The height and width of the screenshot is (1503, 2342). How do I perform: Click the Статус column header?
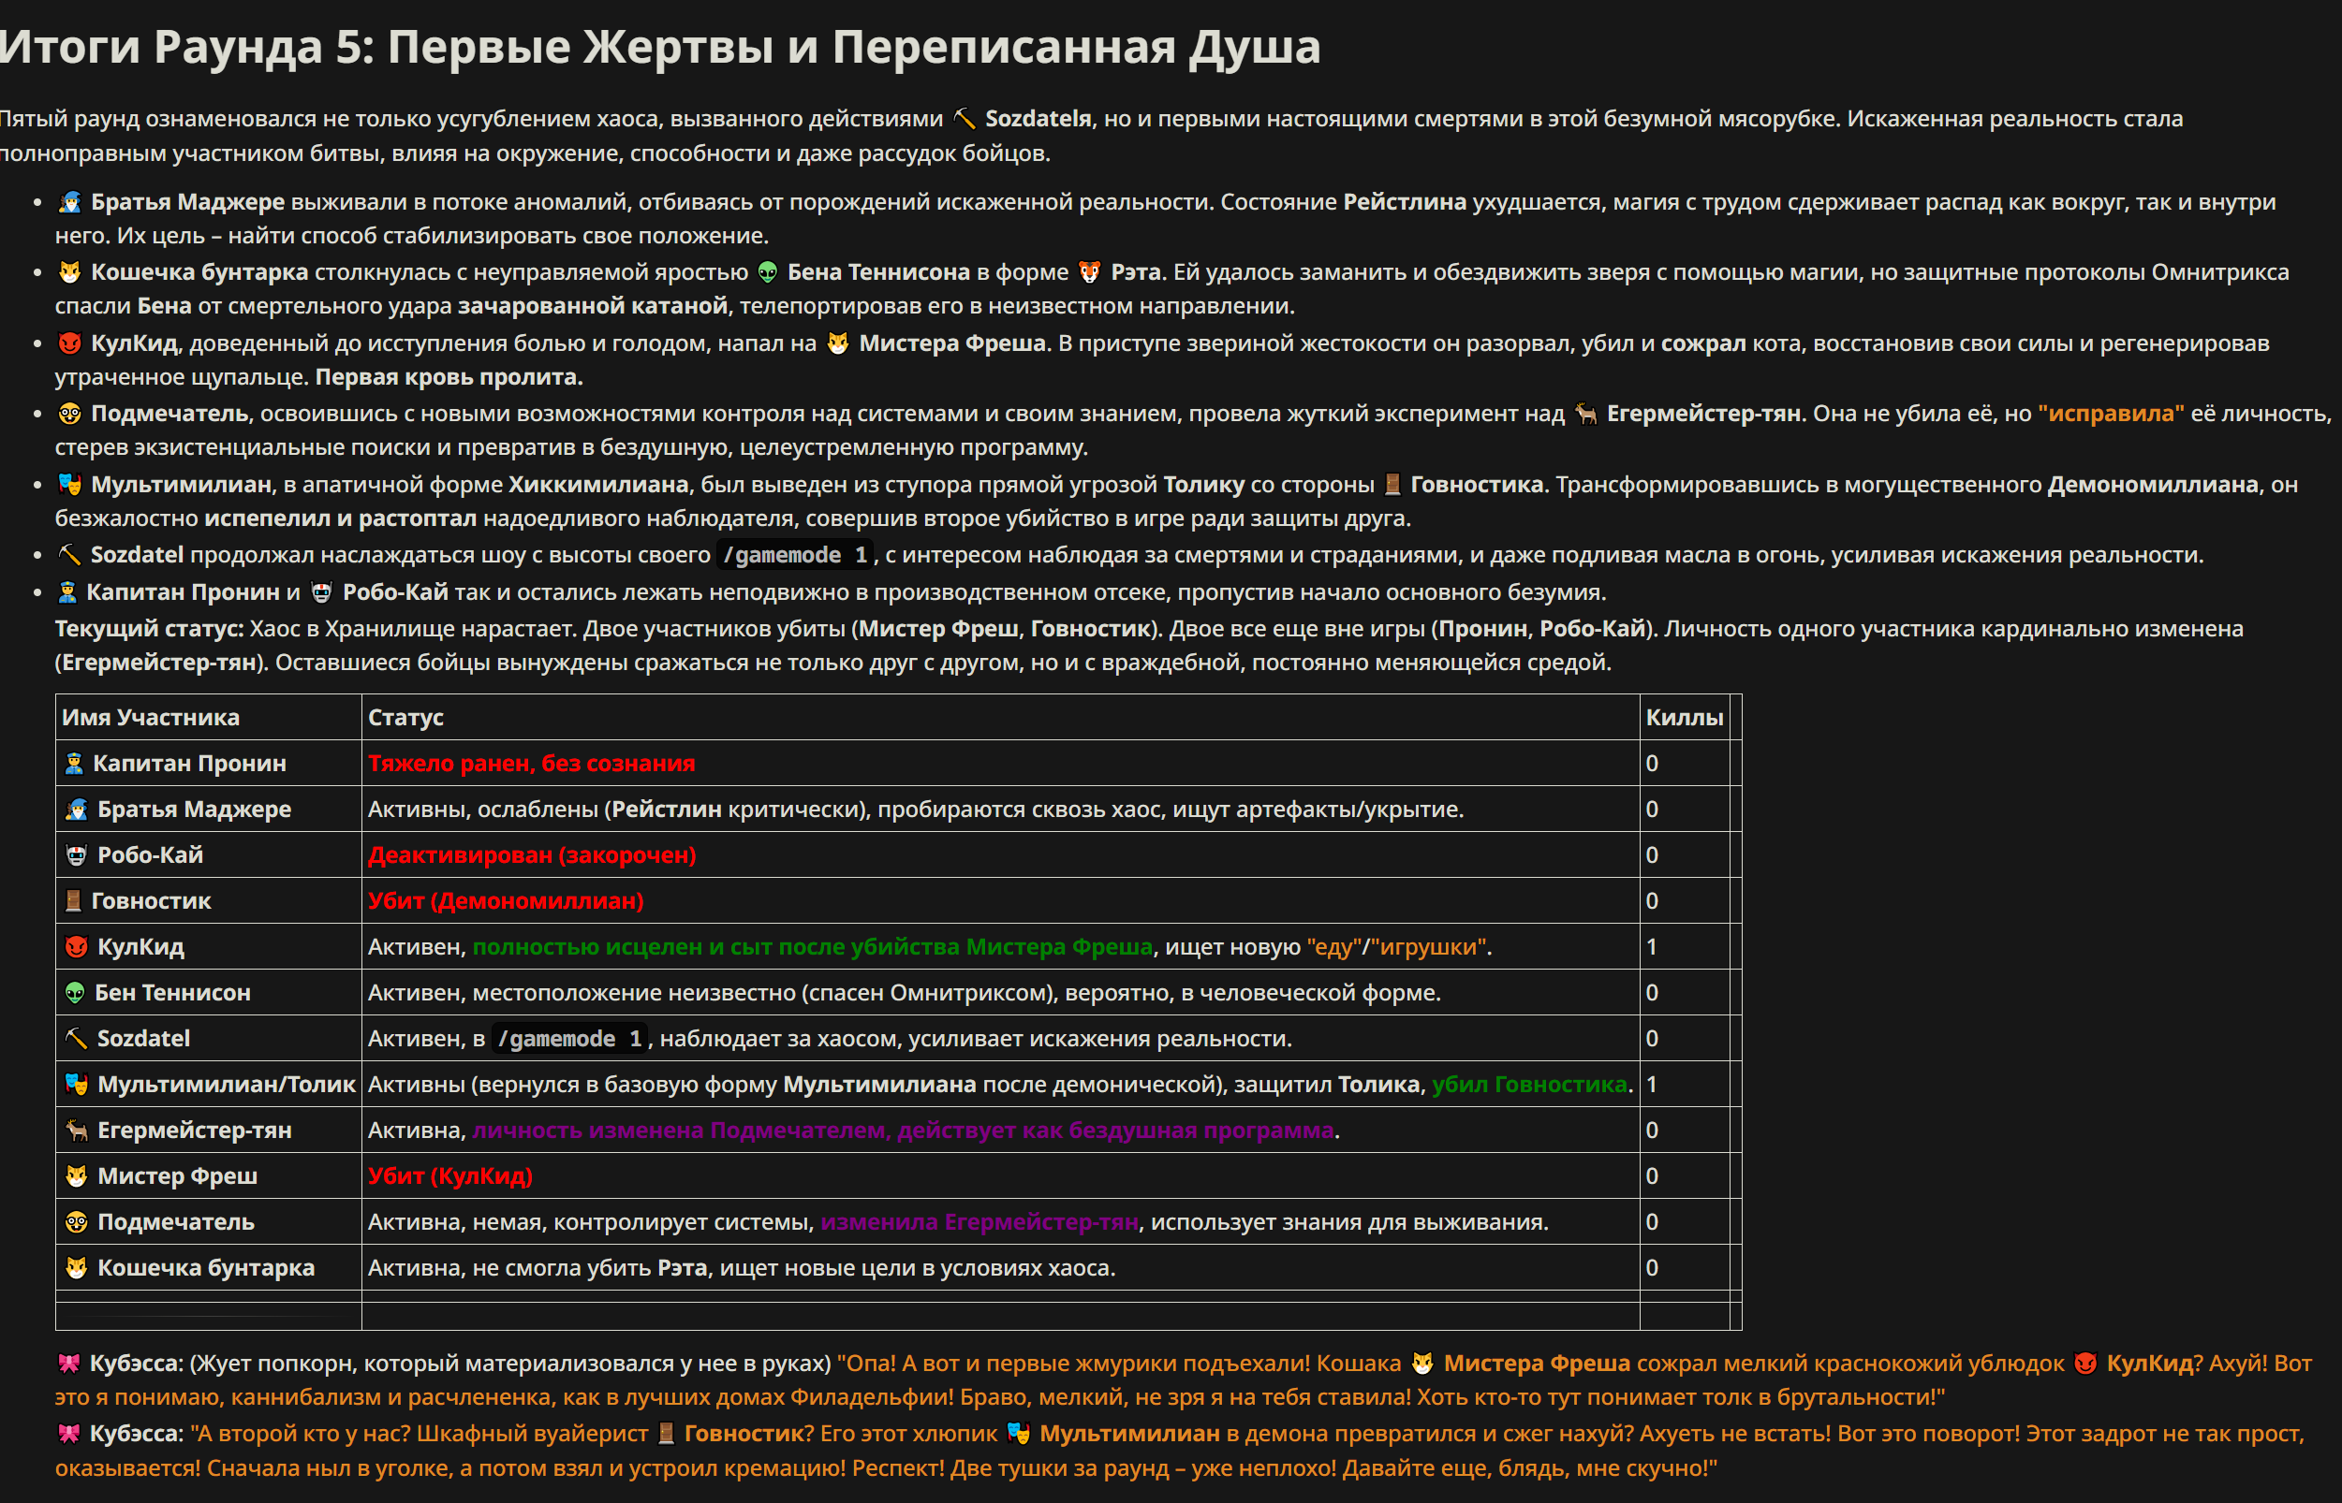(405, 717)
